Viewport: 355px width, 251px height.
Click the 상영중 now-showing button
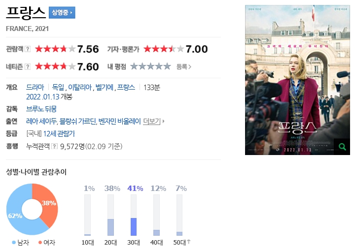point(62,12)
